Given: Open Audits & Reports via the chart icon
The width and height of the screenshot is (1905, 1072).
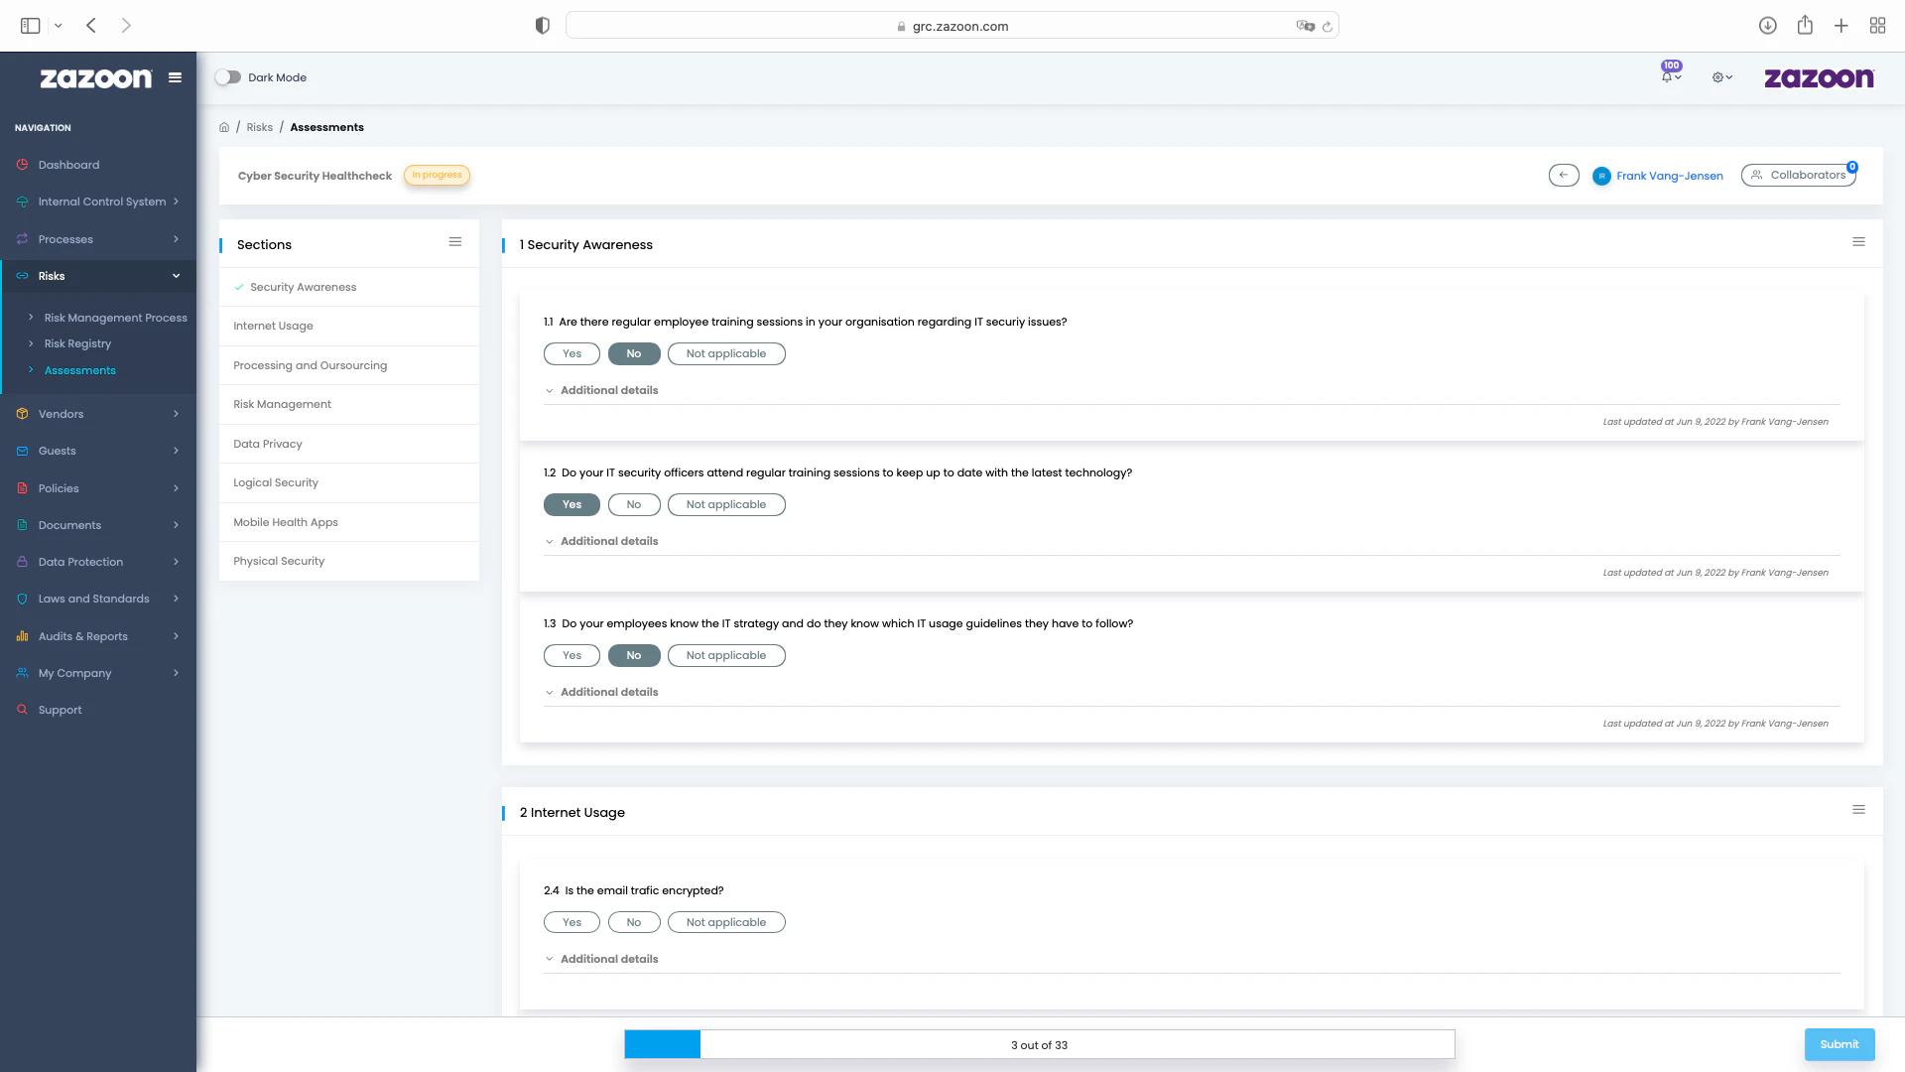Looking at the screenshot, I should (22, 636).
